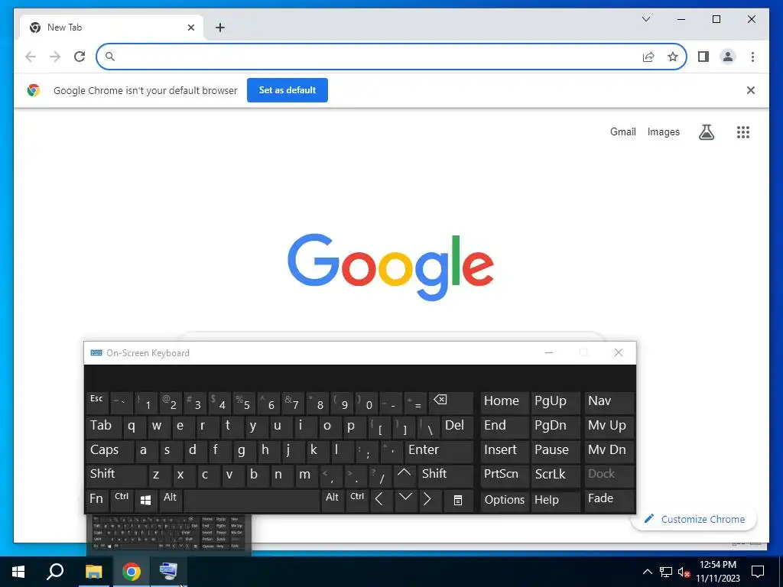Click the left arrow key on On-Screen Keyboard
Screen dimensions: 783x587
coord(380,500)
